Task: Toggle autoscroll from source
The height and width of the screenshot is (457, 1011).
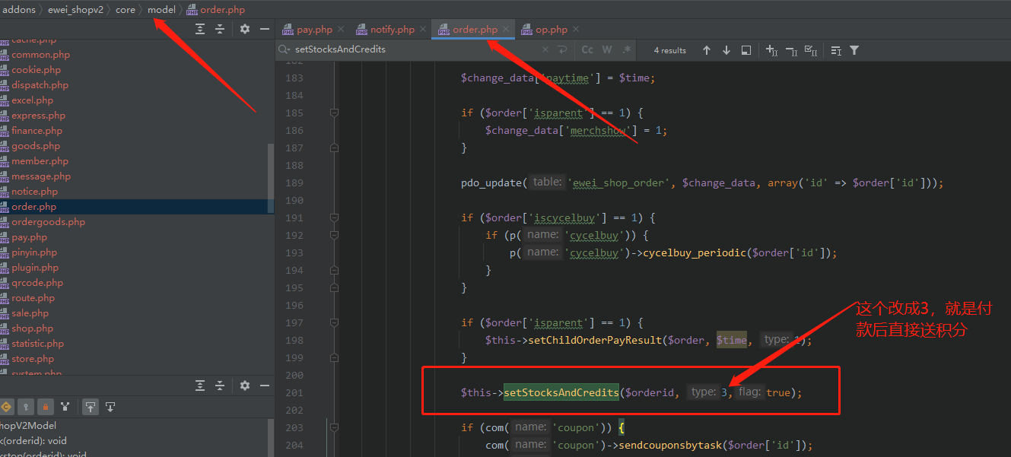Action: (110, 407)
